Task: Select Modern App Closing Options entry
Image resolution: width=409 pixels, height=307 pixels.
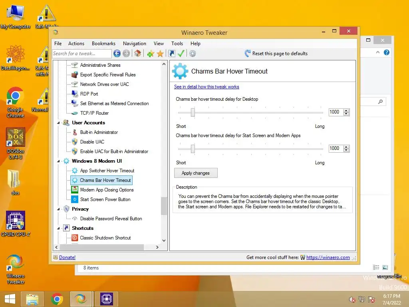Action: (x=107, y=190)
